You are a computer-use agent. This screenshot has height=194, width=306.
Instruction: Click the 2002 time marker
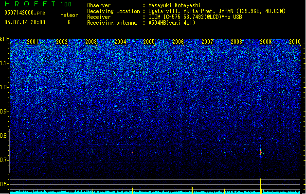pyautogui.click(x=62, y=42)
